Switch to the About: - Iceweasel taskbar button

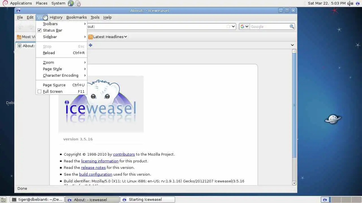pyautogui.click(x=92, y=200)
